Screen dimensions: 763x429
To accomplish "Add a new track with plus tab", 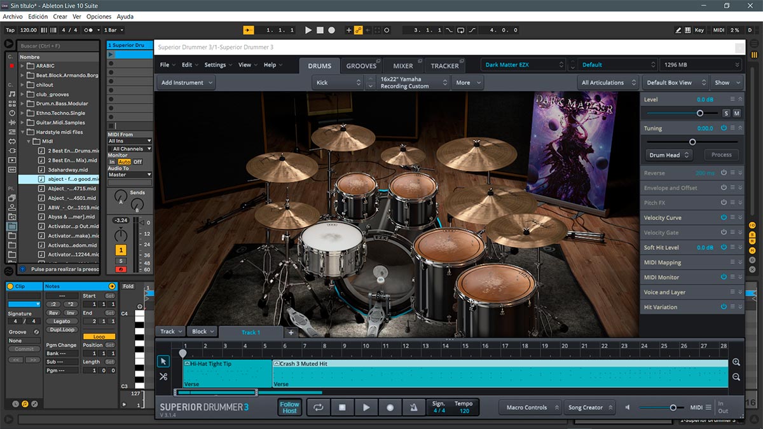I will tap(291, 332).
